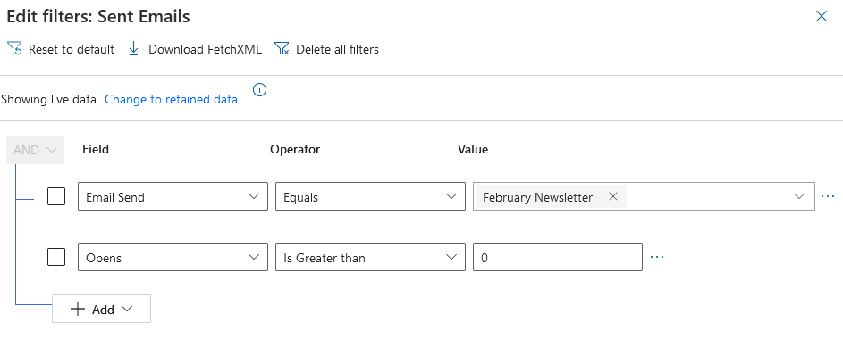The image size is (843, 339).
Task: Click Download FetchXML button
Action: (x=195, y=49)
